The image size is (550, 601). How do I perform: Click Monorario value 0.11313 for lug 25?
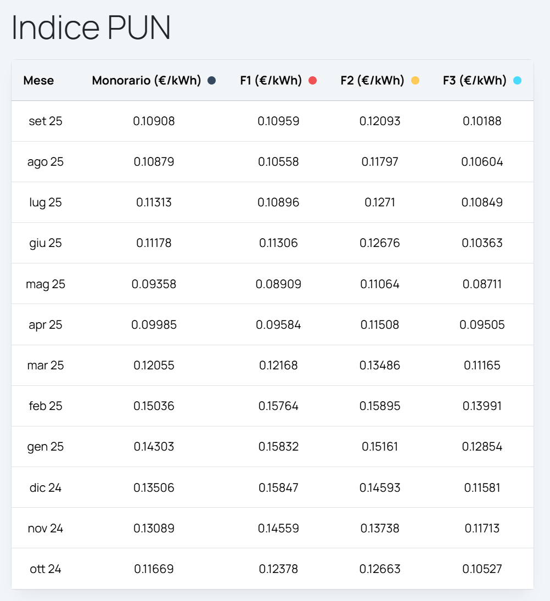coord(154,203)
